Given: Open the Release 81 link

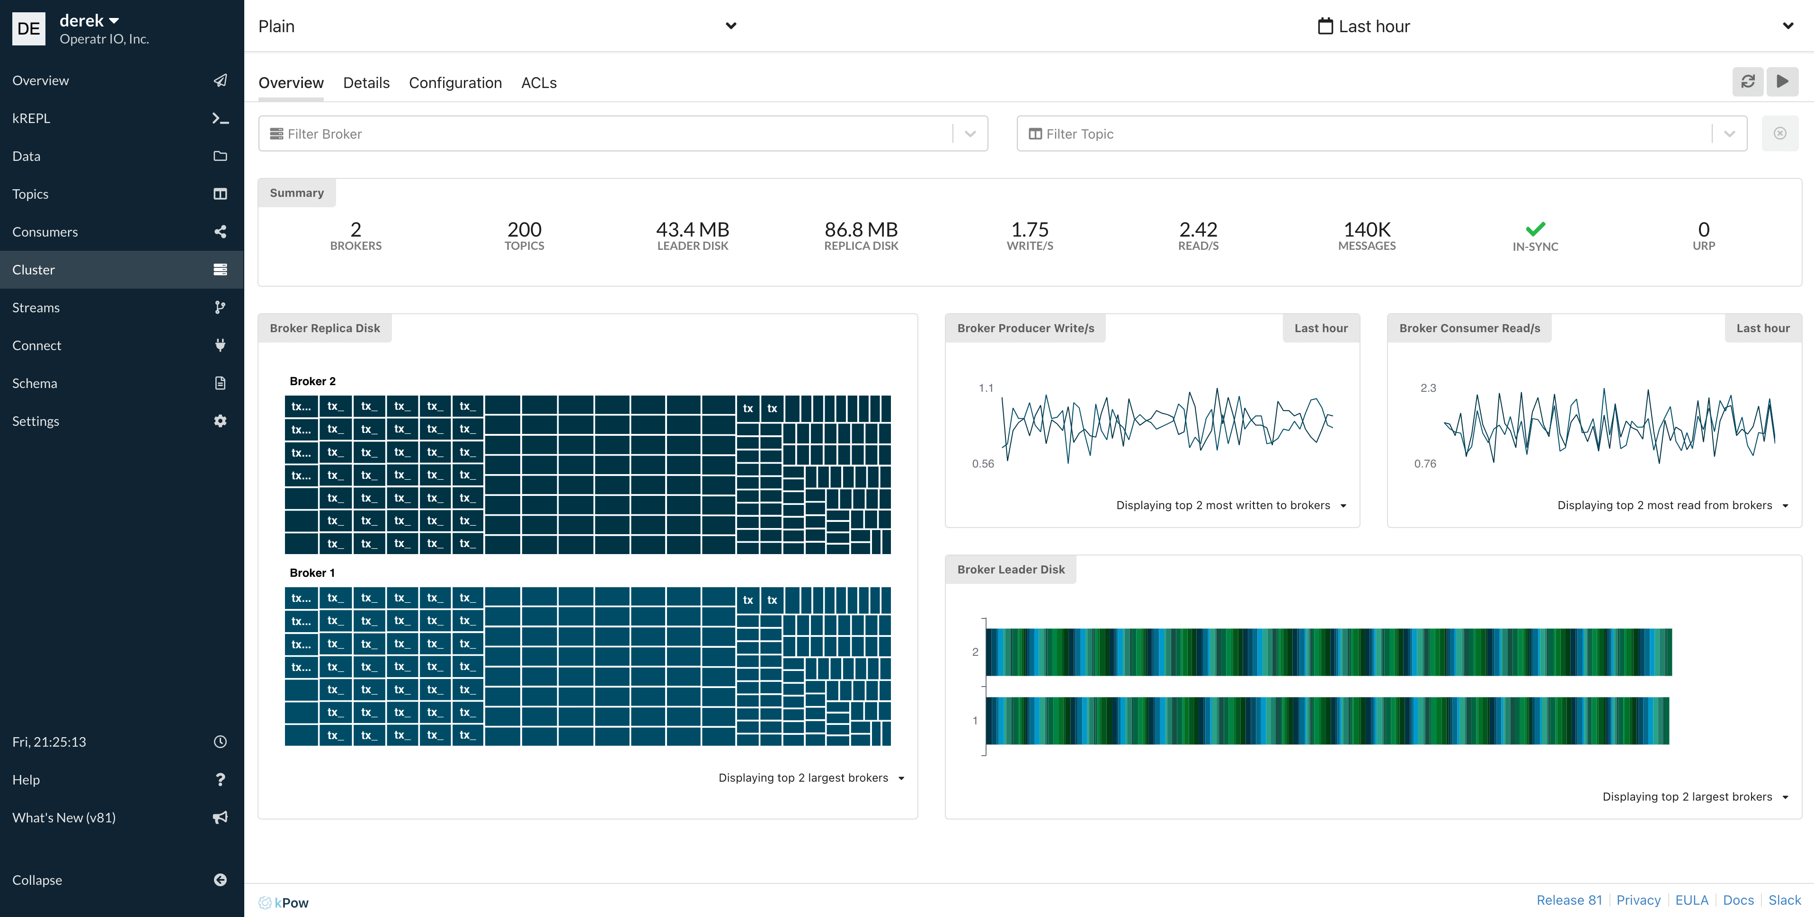Looking at the screenshot, I should [1569, 900].
